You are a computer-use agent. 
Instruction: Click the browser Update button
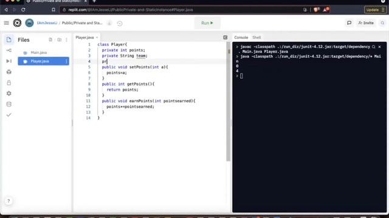pyautogui.click(x=375, y=10)
